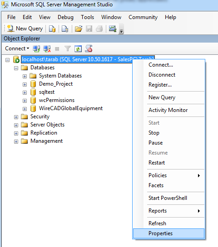Click the Filter funnel icon
The image size is (218, 247).
(x=68, y=48)
